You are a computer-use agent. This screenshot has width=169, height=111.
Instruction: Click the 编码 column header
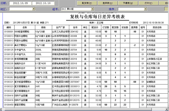[x=9, y=27]
